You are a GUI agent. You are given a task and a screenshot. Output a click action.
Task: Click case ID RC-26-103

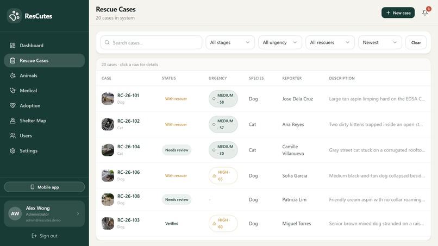tap(128, 220)
